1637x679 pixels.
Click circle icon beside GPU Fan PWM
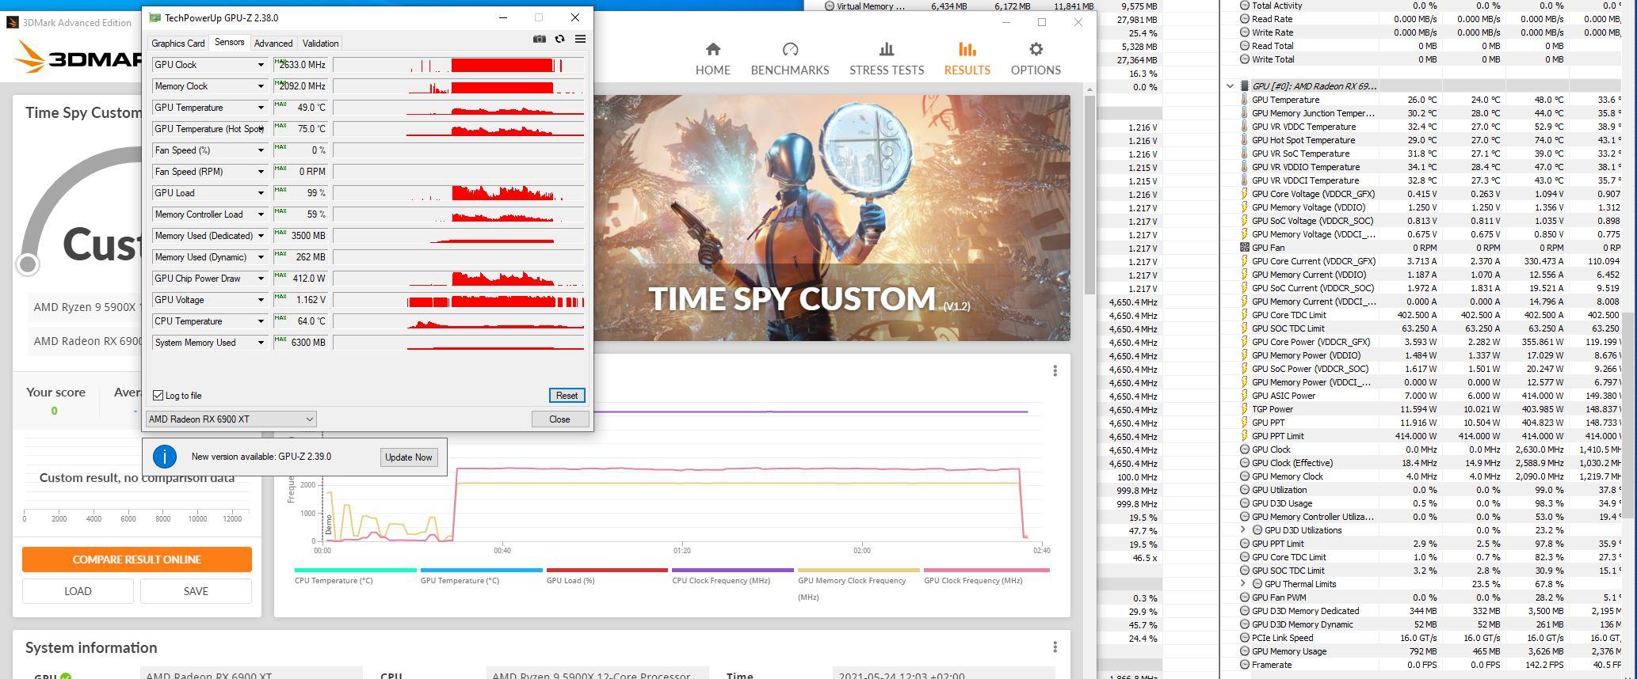pyautogui.click(x=1244, y=597)
